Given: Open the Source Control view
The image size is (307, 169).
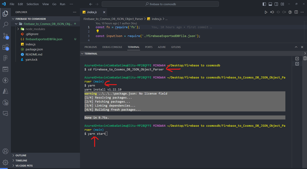Looking at the screenshot, I should click(x=5, y=36).
